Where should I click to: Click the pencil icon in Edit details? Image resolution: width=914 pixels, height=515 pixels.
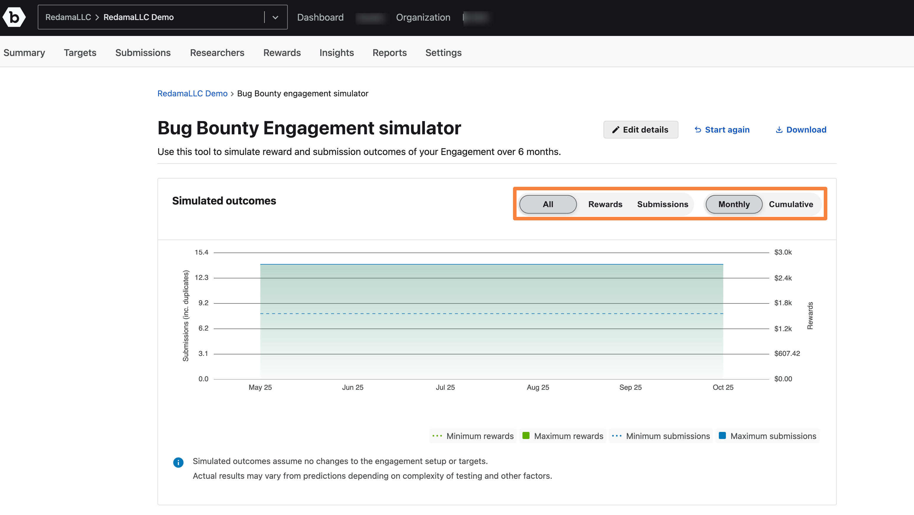(616, 130)
